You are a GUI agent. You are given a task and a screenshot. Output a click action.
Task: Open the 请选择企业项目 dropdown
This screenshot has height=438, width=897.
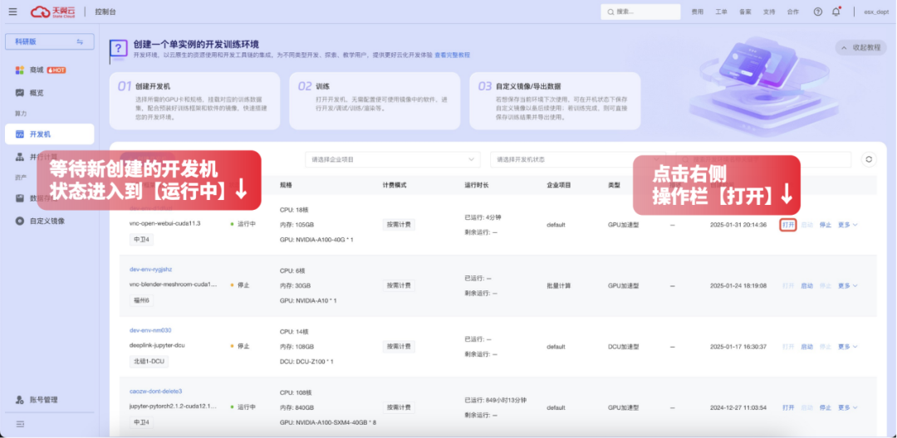click(392, 159)
